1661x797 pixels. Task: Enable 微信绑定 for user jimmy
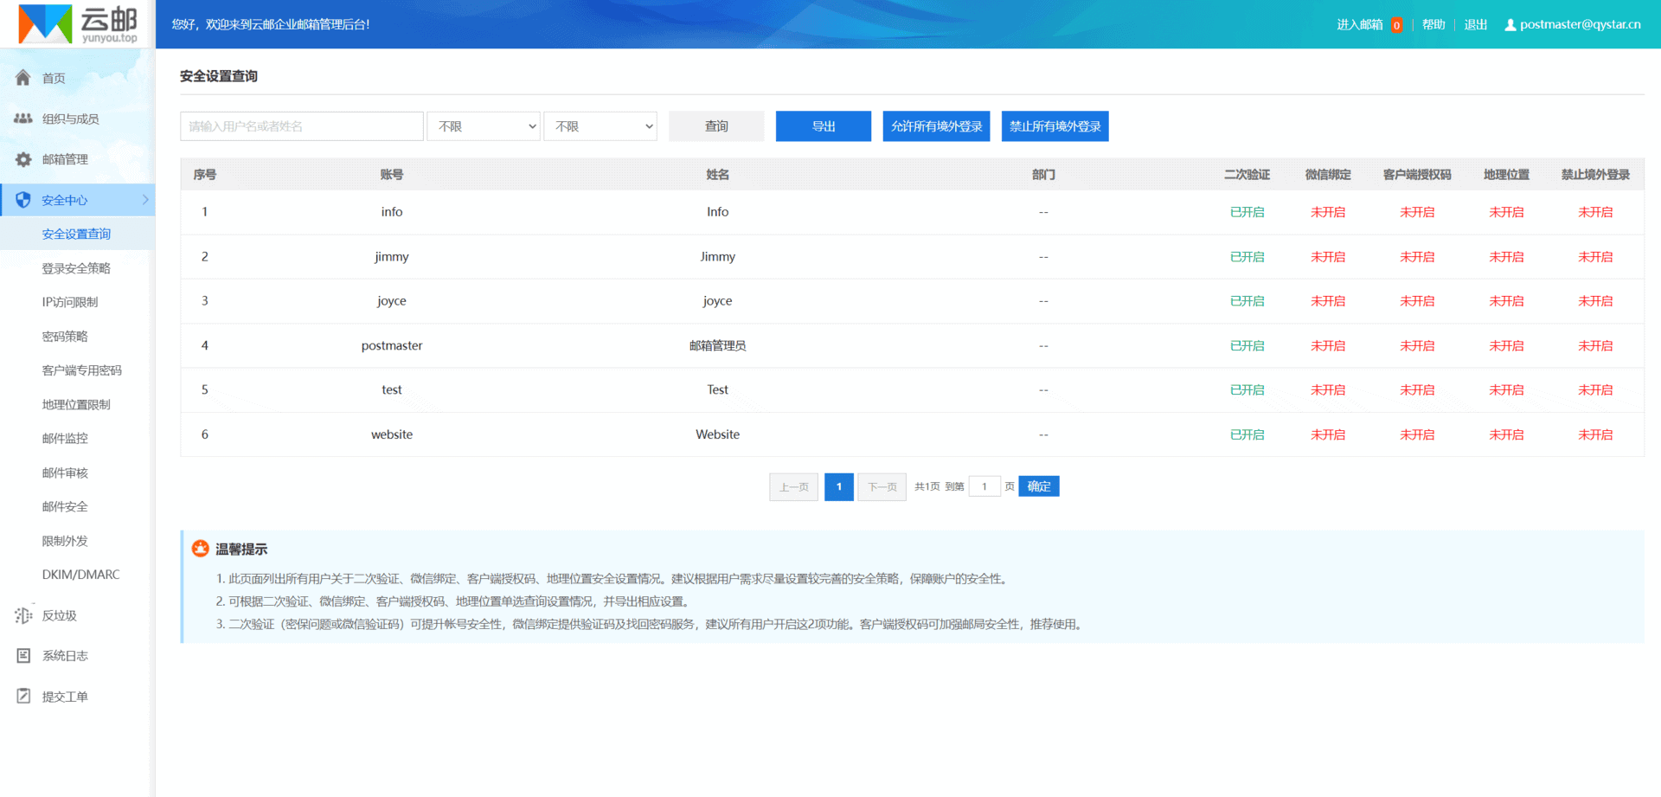pyautogui.click(x=1328, y=256)
